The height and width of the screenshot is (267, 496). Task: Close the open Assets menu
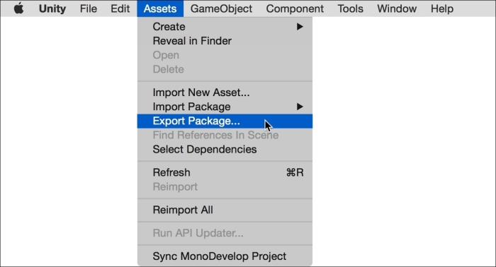pyautogui.click(x=160, y=8)
